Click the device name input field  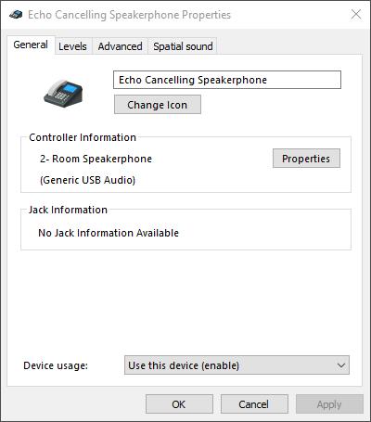[227, 80]
